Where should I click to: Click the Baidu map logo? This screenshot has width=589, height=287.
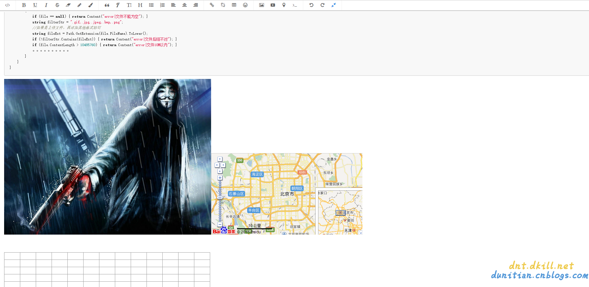[x=224, y=230]
